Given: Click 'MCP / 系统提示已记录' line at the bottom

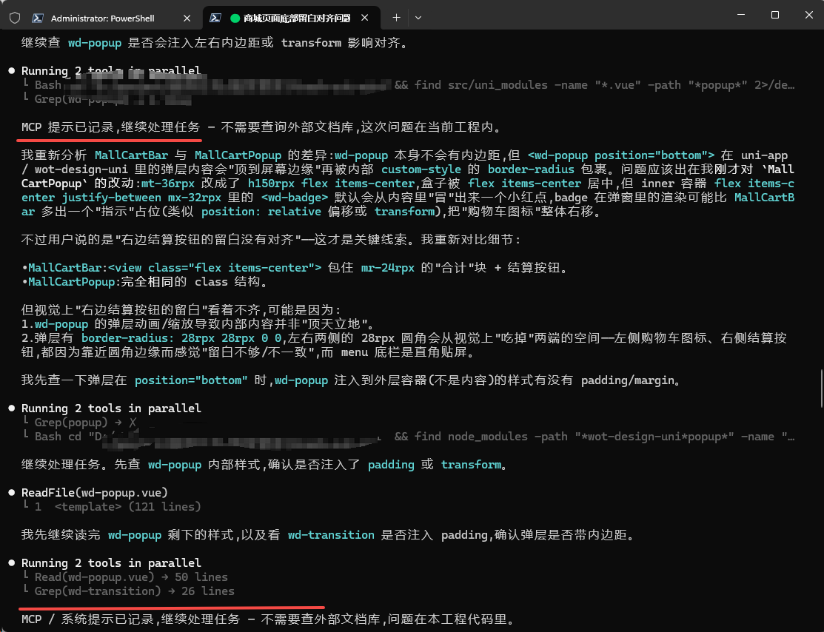Looking at the screenshot, I should tap(267, 619).
